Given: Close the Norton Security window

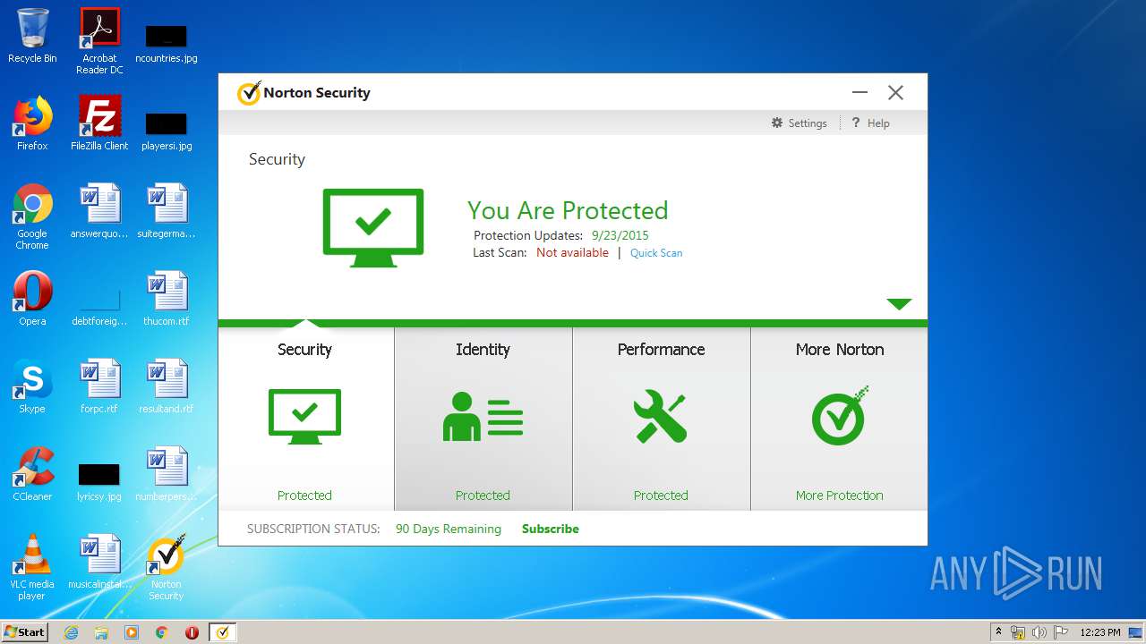Looking at the screenshot, I should coord(895,93).
